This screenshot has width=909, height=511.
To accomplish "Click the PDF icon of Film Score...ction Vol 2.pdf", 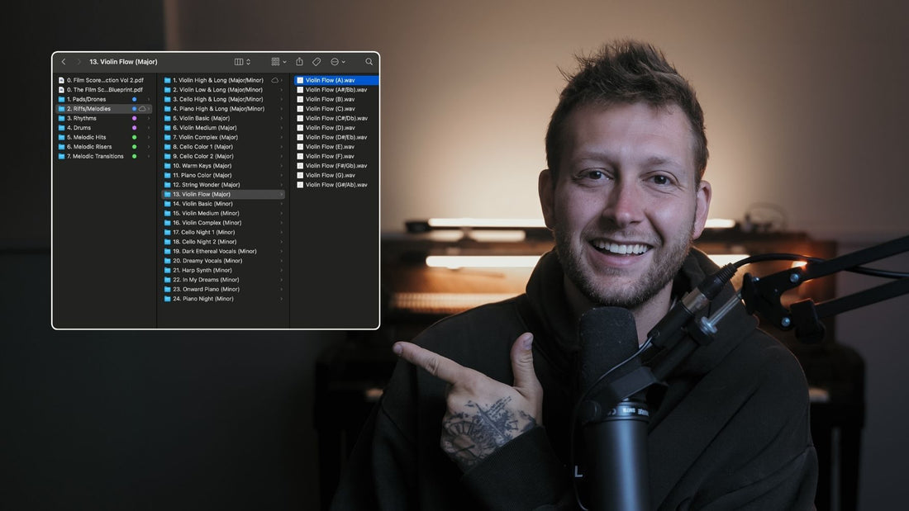I will click(61, 81).
